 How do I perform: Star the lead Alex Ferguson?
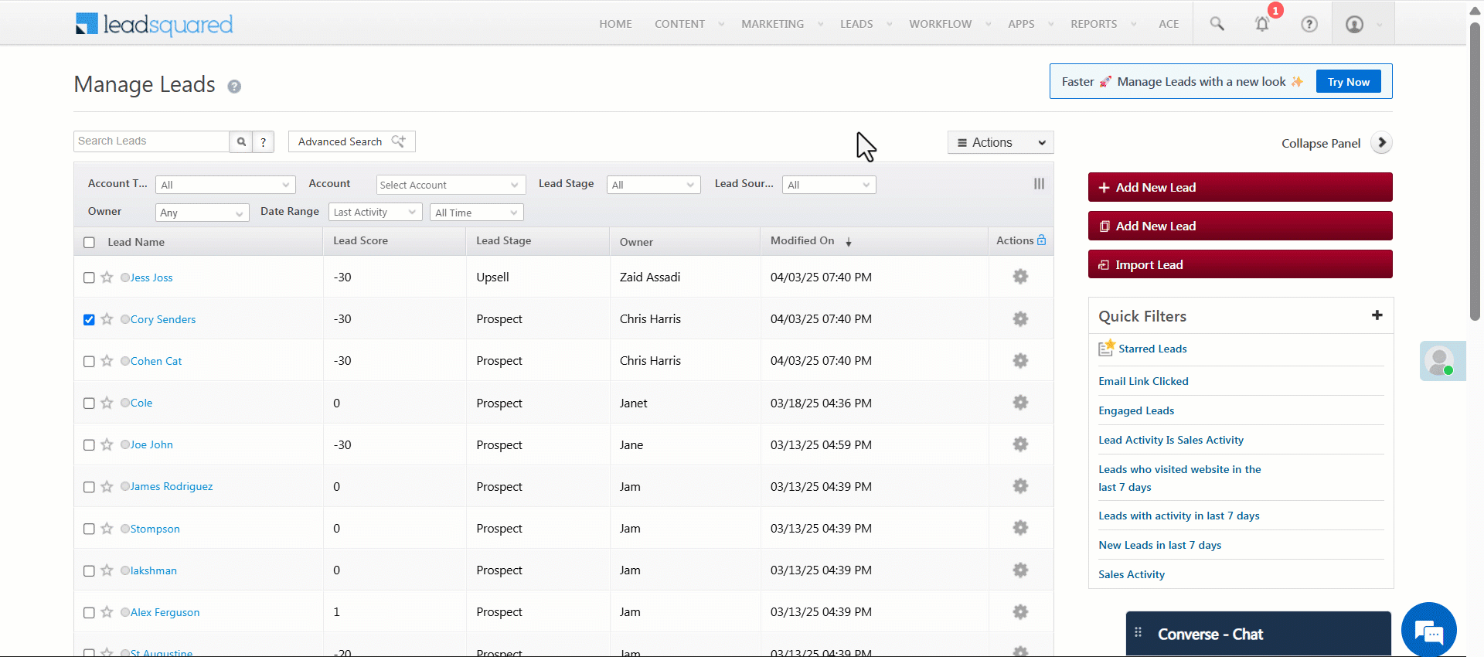tap(107, 611)
